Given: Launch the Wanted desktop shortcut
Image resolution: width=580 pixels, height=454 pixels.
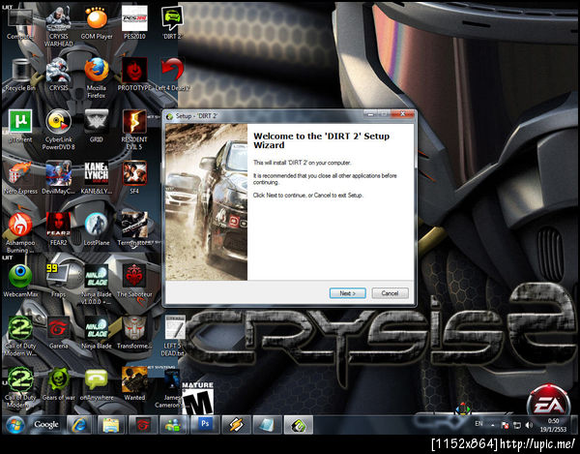Looking at the screenshot, I should pyautogui.click(x=134, y=384).
